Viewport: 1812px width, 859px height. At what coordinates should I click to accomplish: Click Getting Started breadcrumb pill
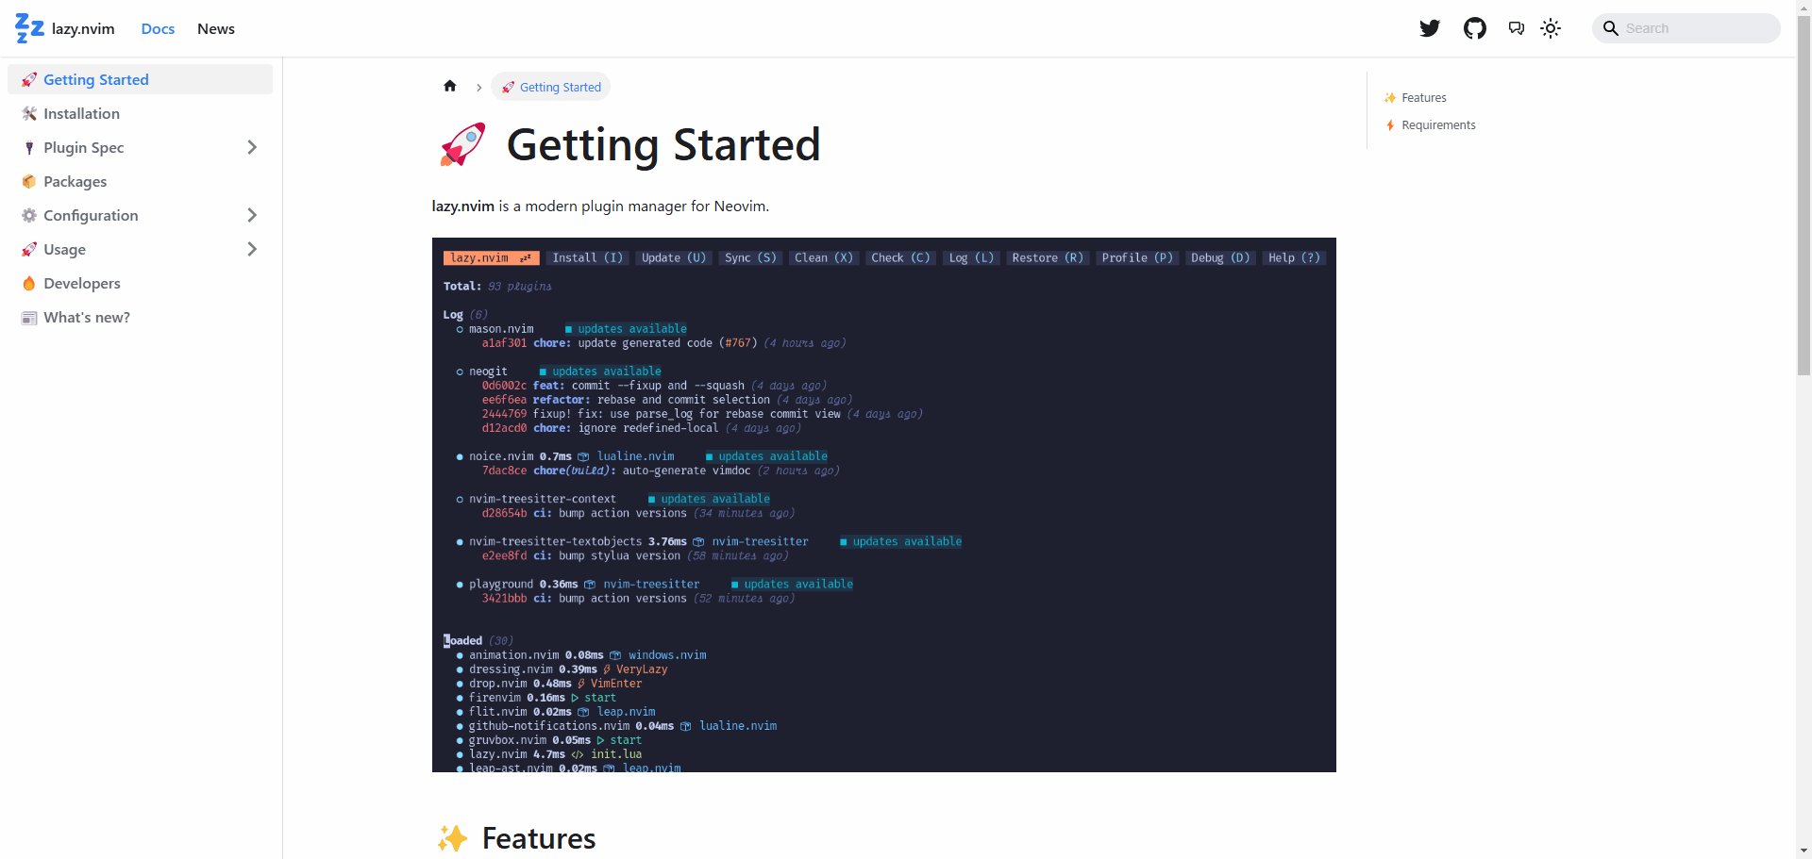[x=551, y=87]
